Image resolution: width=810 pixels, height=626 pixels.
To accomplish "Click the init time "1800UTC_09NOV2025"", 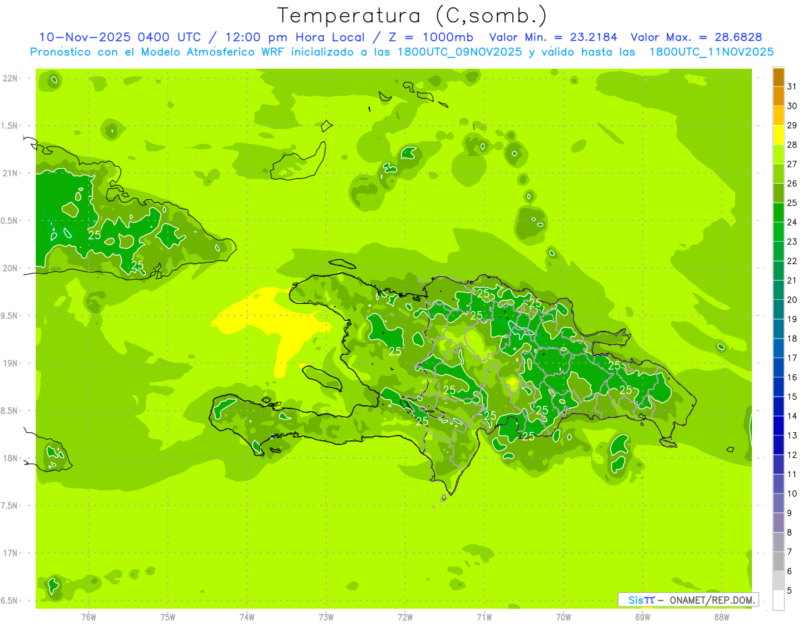I will [459, 51].
